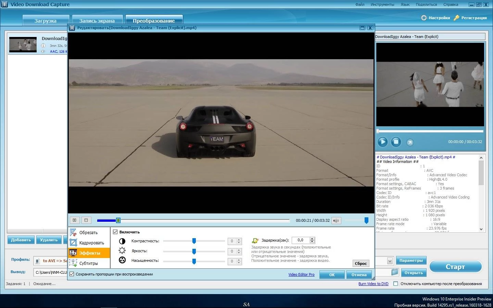Image resolution: width=493 pixels, height=308 pixels.
Task: Open the Инструменты menu
Action: point(382,5)
